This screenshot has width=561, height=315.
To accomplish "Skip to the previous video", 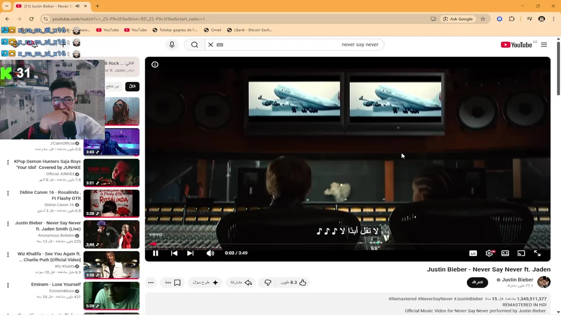I will tap(174, 253).
